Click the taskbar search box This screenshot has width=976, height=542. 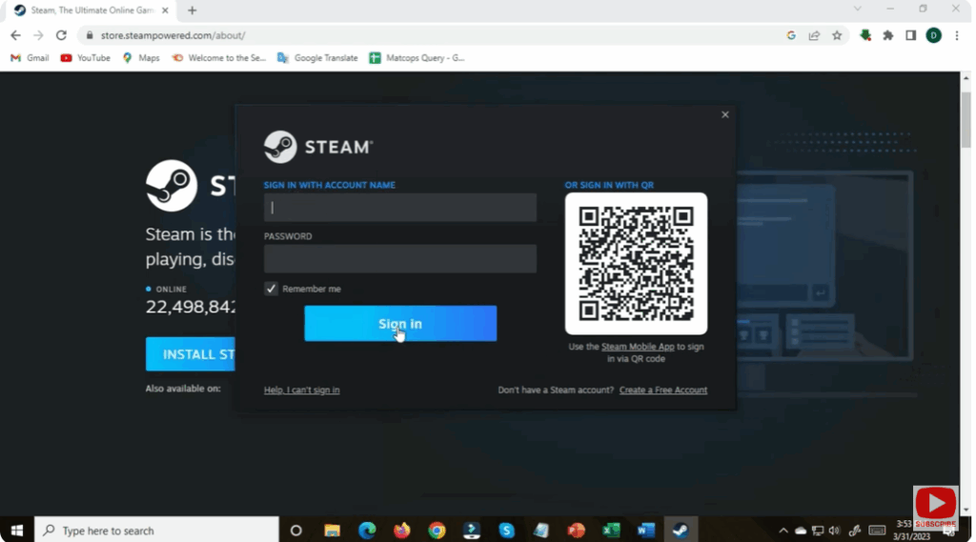(x=156, y=531)
